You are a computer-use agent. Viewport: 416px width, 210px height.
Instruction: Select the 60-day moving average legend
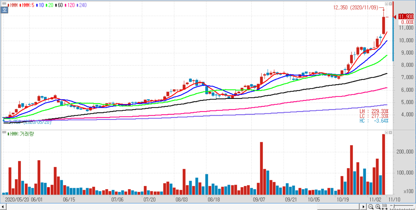coord(59,5)
